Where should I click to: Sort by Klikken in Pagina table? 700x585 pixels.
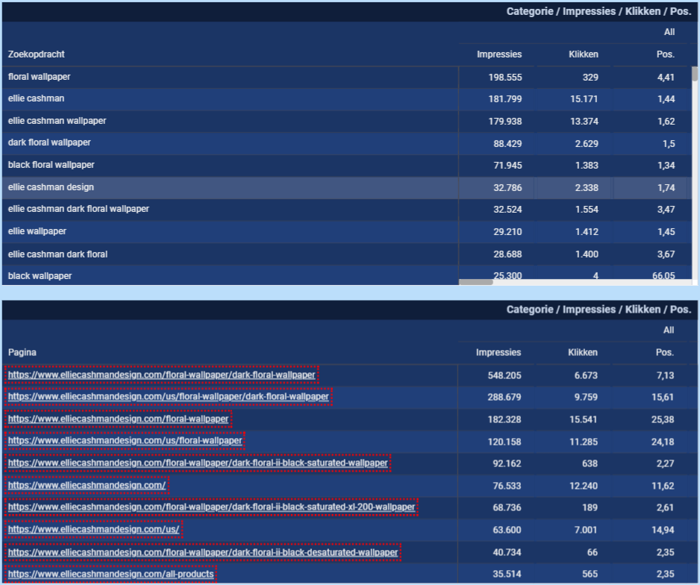[x=583, y=352]
